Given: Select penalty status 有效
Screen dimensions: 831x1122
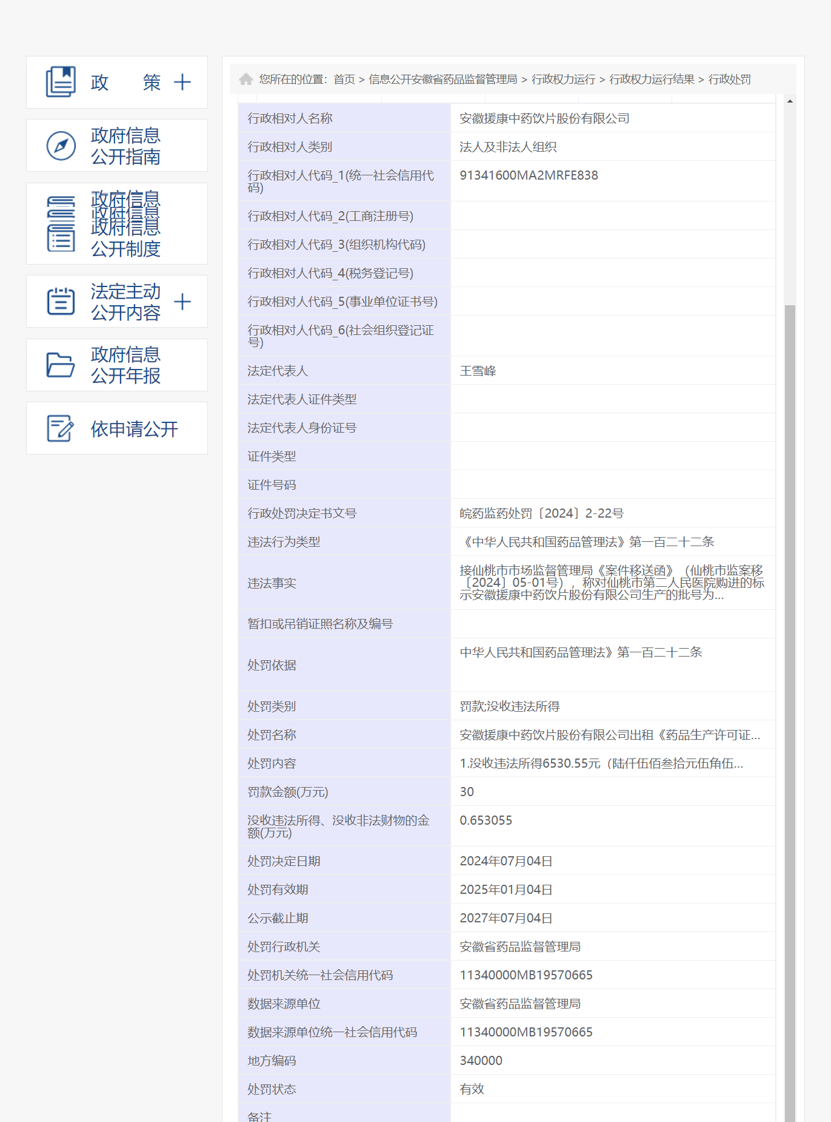Looking at the screenshot, I should coord(472,1089).
